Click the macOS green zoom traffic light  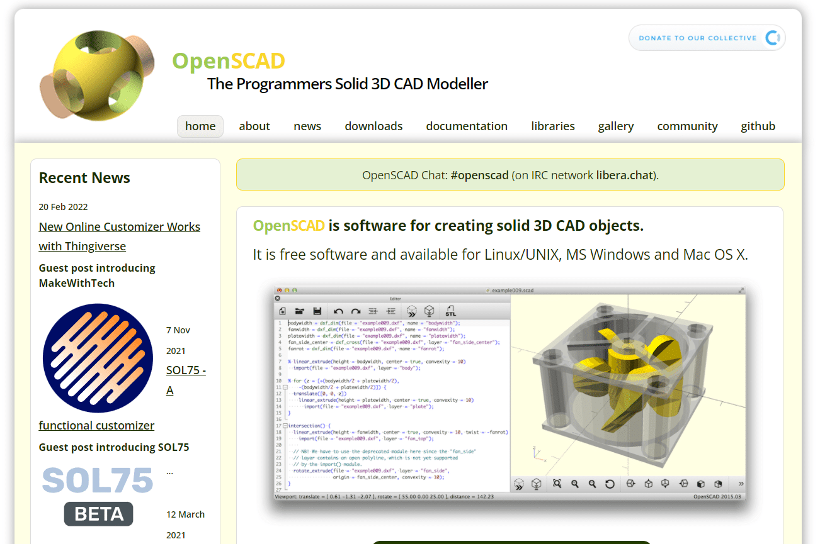point(295,291)
